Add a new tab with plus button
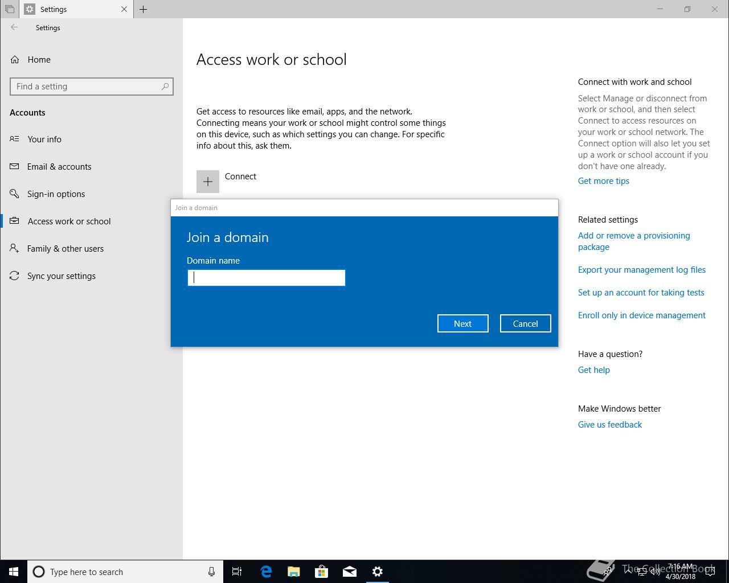The height and width of the screenshot is (583, 729). pos(144,9)
